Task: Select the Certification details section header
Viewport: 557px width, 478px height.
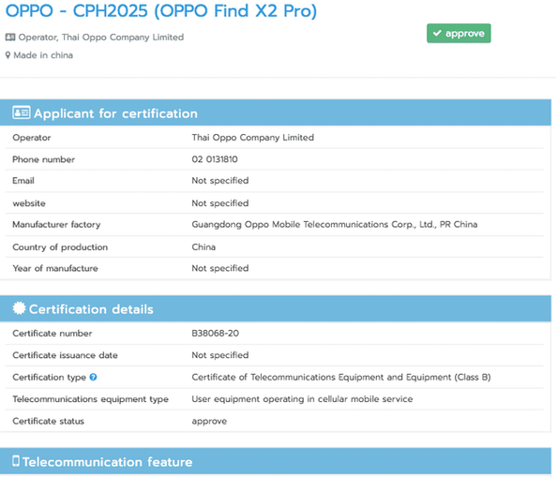Action: pyautogui.click(x=276, y=308)
